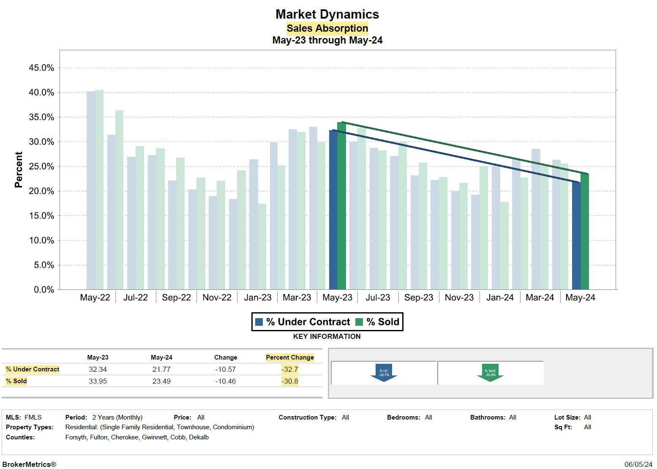Viewport: 657px width, 469px height.
Task: Select the dark green May-23 bar
Action: click(341, 207)
